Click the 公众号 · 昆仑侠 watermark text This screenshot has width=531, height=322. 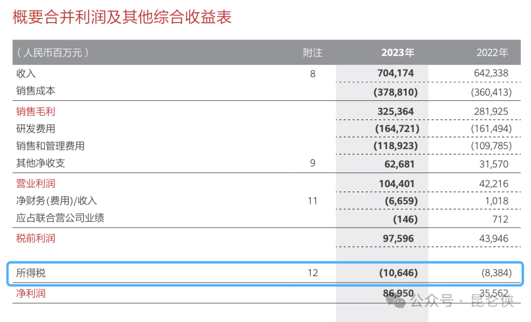pos(462,301)
